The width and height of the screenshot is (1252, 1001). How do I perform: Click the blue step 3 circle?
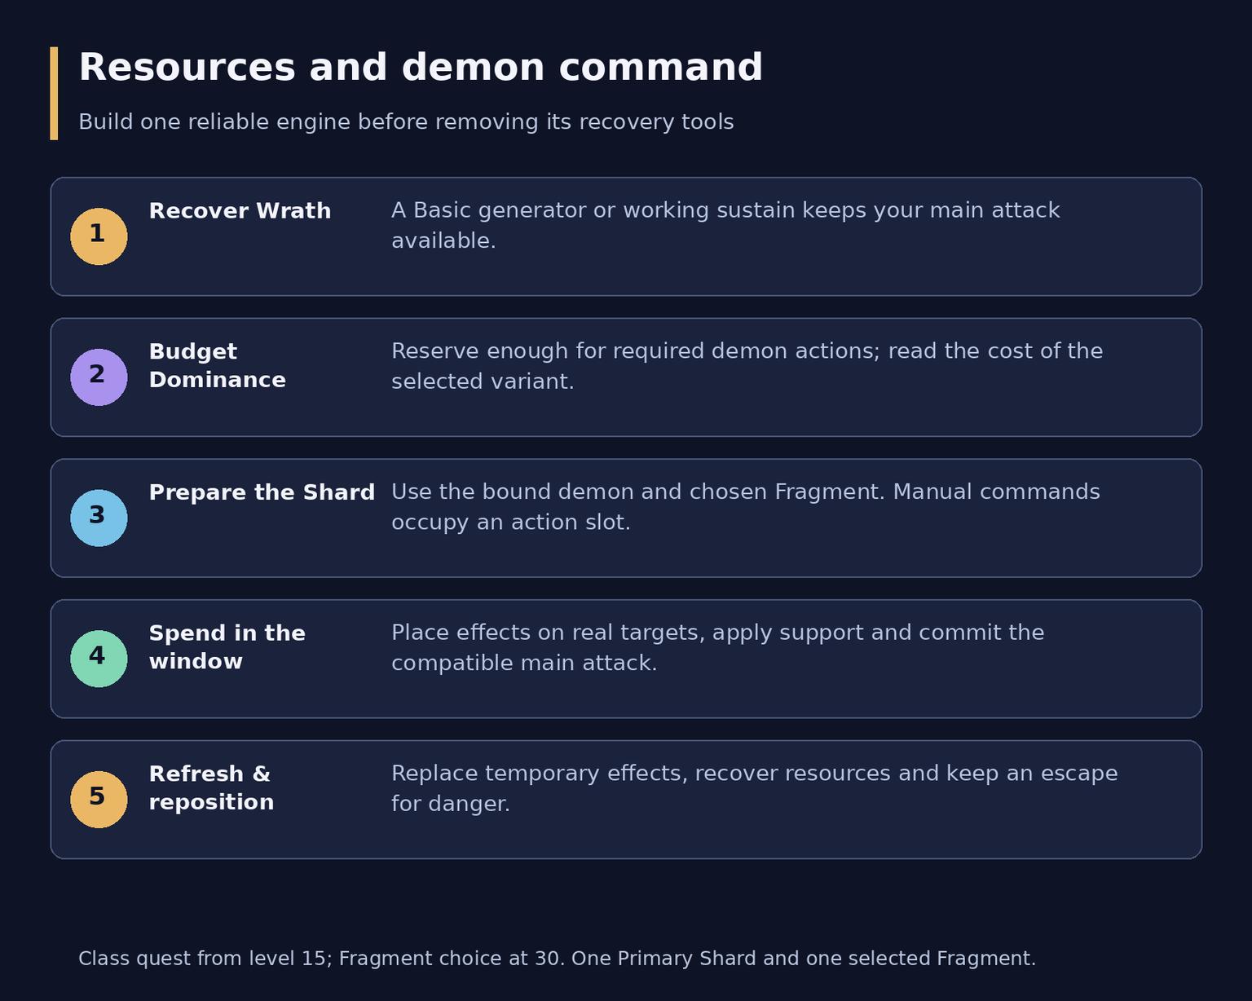click(99, 518)
